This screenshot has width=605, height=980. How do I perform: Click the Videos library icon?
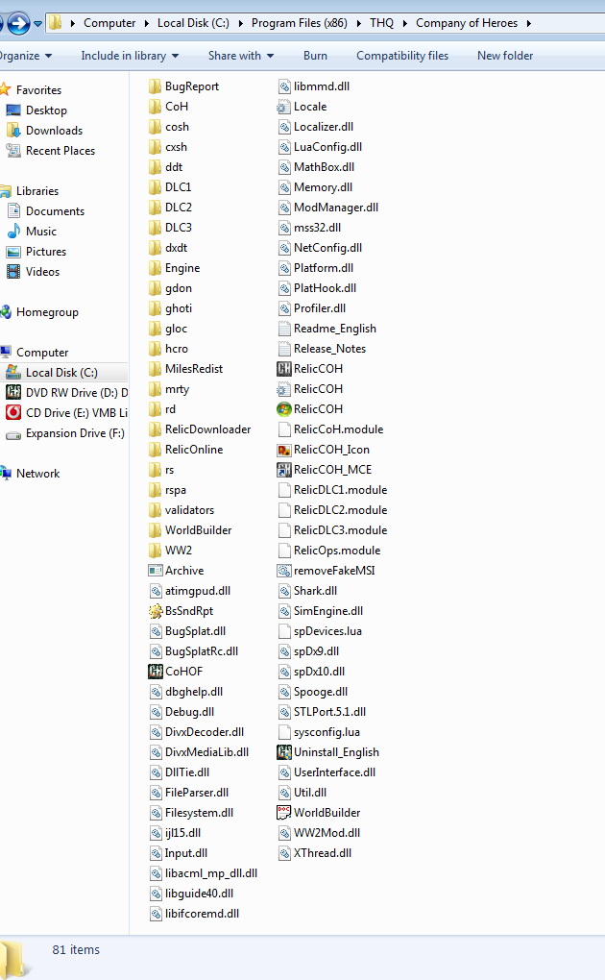point(13,271)
